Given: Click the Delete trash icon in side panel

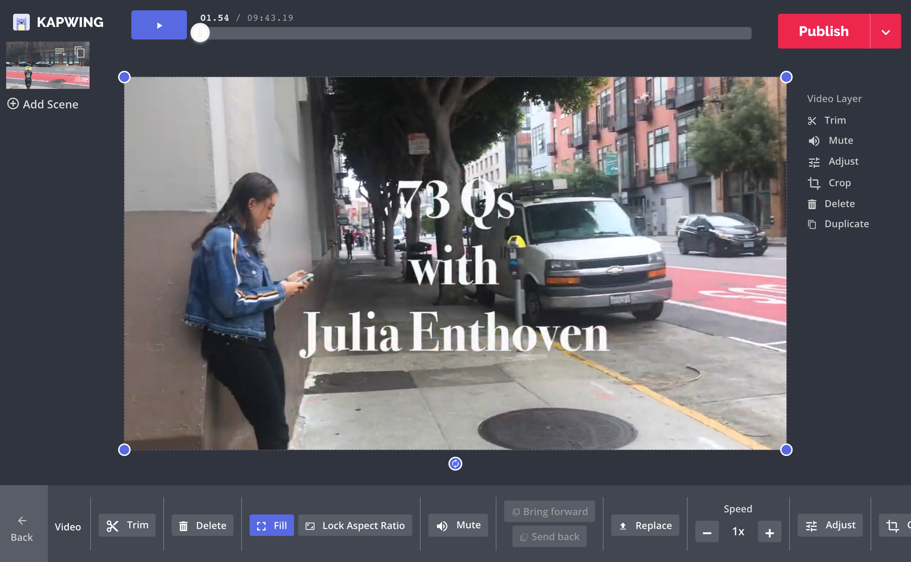Looking at the screenshot, I should [x=812, y=204].
